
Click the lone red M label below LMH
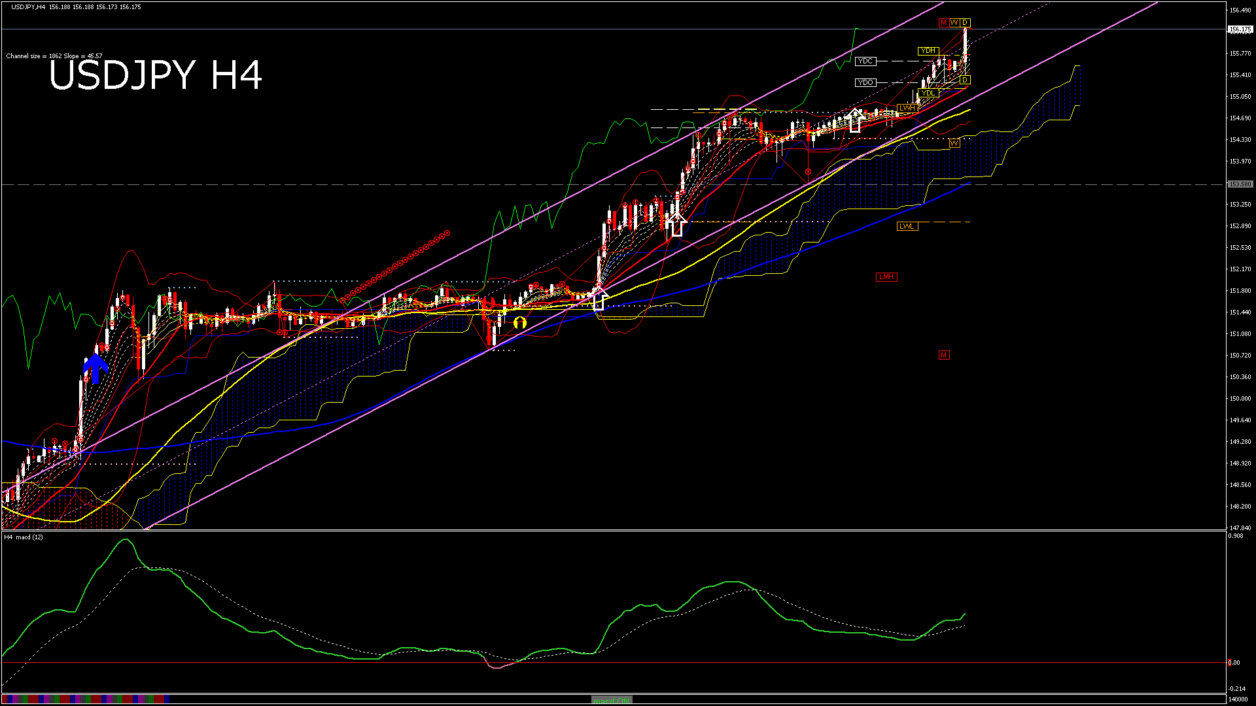(x=944, y=355)
